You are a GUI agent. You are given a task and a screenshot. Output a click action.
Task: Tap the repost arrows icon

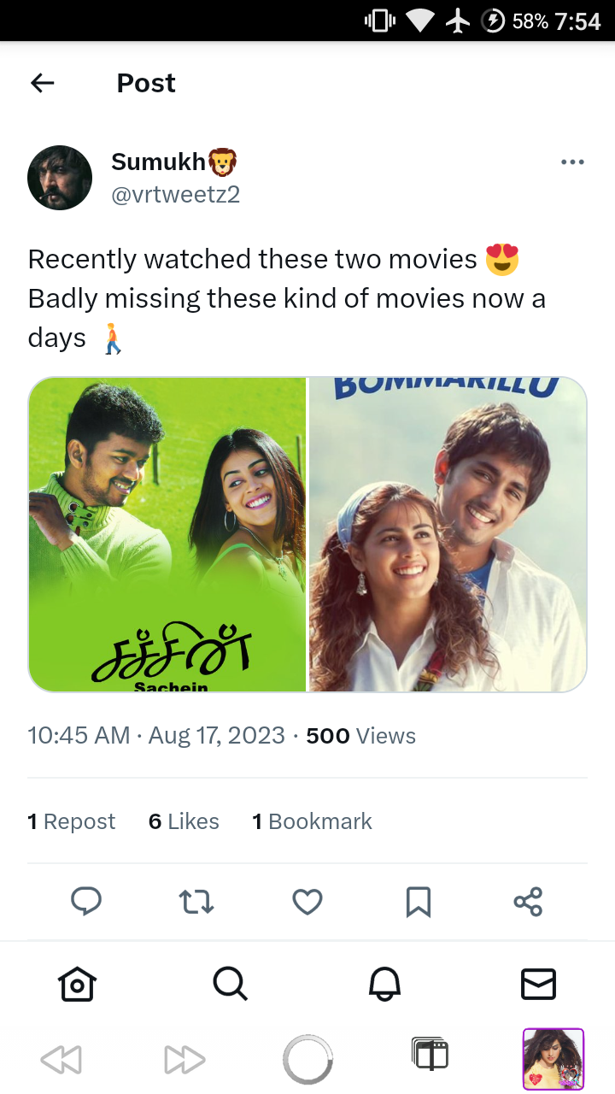click(x=196, y=902)
